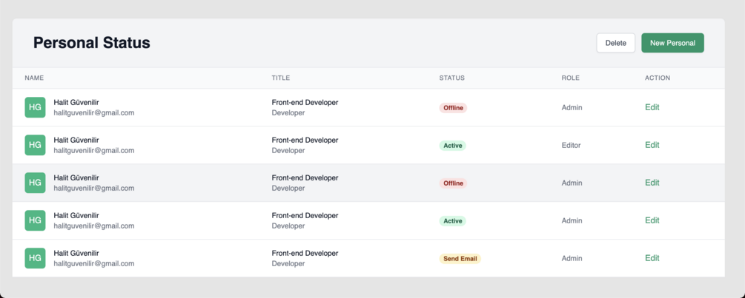Viewport: 745px width, 298px height.
Task: Click the HG avatar in the fourth row
Action: point(35,220)
